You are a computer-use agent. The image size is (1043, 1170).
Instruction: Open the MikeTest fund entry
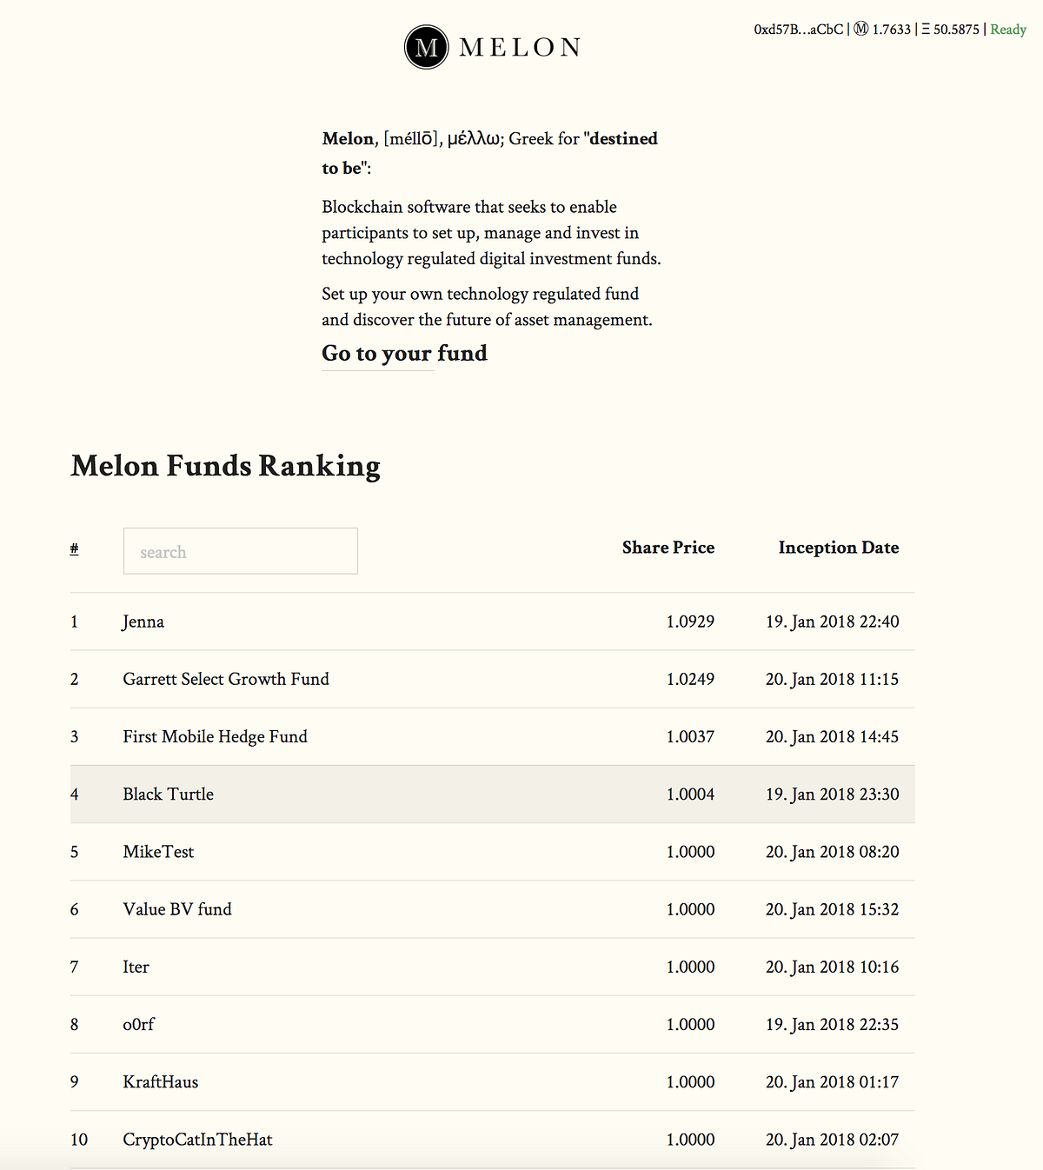coord(157,852)
